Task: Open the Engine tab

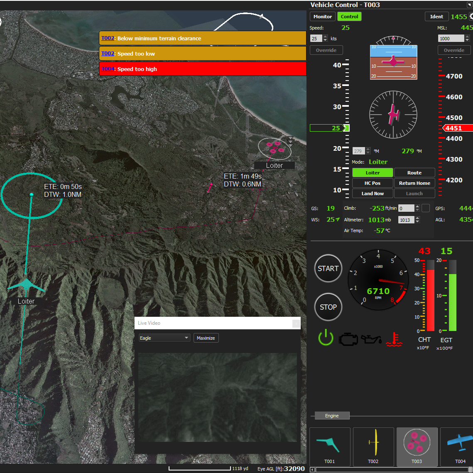Action: pyautogui.click(x=332, y=416)
